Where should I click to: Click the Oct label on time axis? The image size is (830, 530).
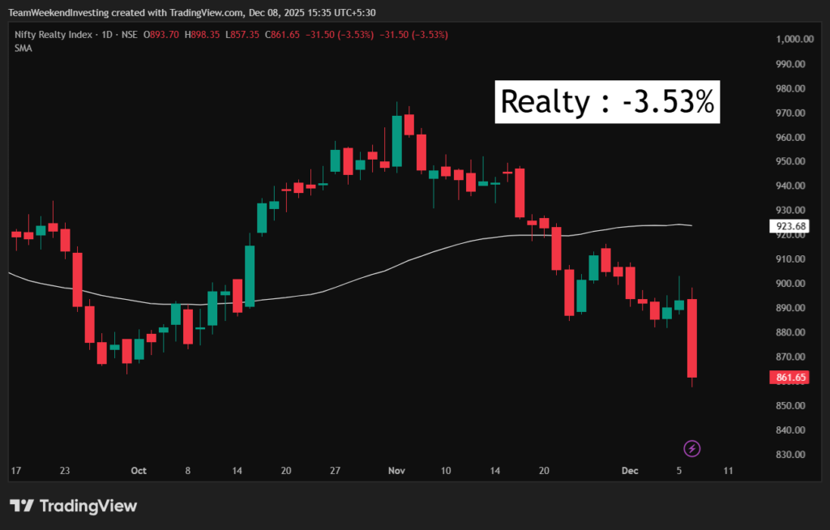139,470
